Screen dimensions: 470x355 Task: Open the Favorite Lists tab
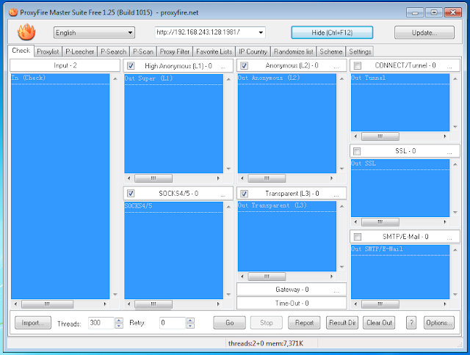tap(214, 51)
